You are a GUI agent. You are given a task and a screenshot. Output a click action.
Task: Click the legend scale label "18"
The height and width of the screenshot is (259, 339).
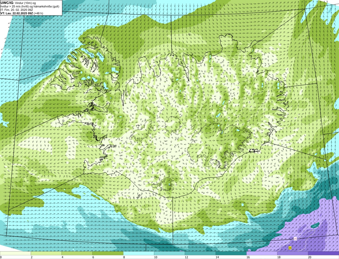pyautogui.click(x=279, y=257)
